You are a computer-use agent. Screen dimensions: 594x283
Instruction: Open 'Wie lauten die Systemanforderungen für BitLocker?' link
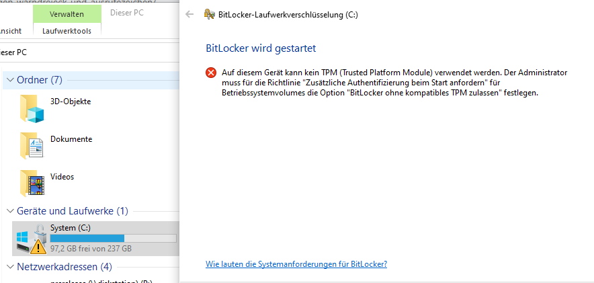point(296,264)
